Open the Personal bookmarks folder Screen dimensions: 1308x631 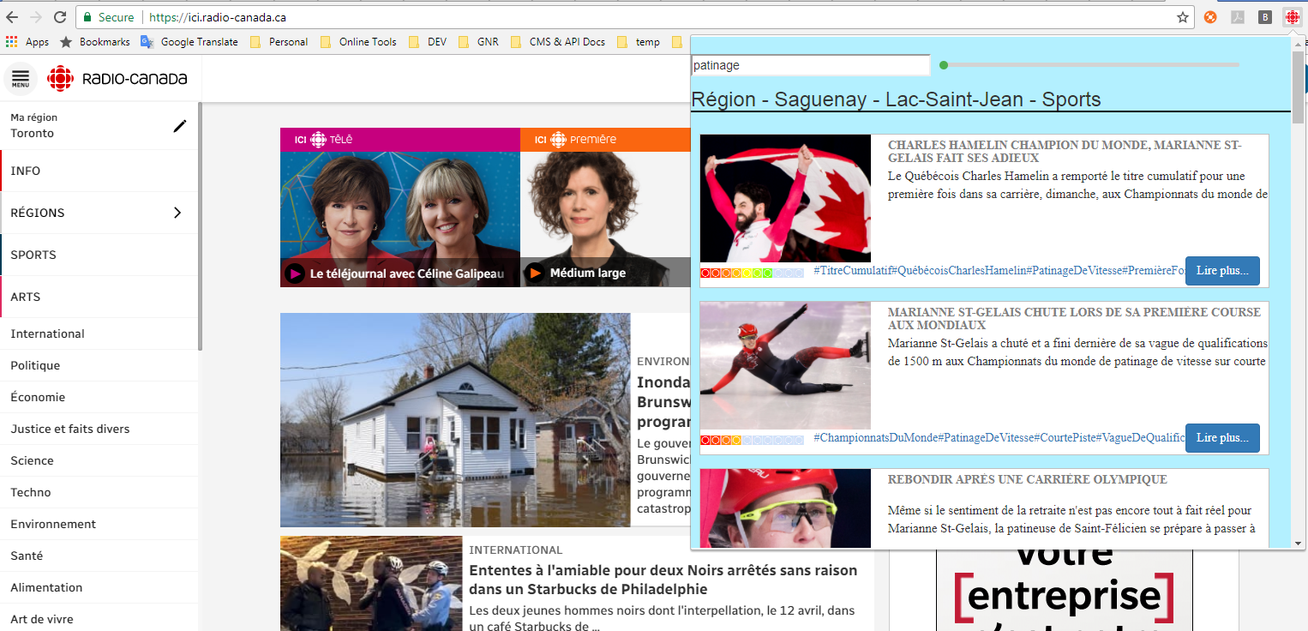(x=279, y=42)
